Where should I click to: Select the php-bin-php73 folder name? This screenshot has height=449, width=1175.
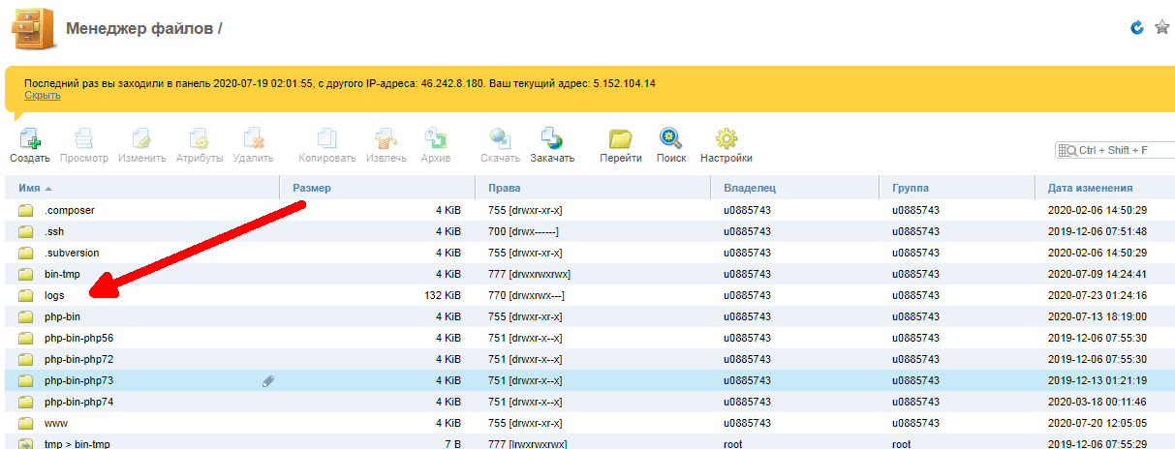tap(79, 380)
